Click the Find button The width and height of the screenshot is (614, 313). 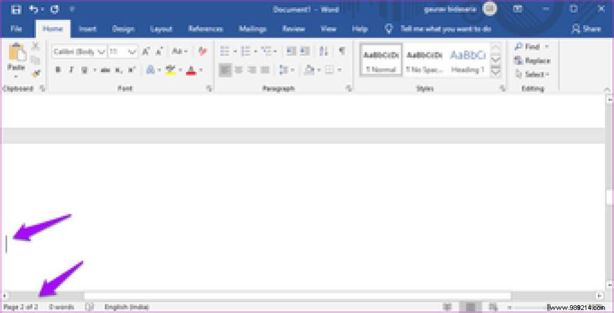(532, 46)
